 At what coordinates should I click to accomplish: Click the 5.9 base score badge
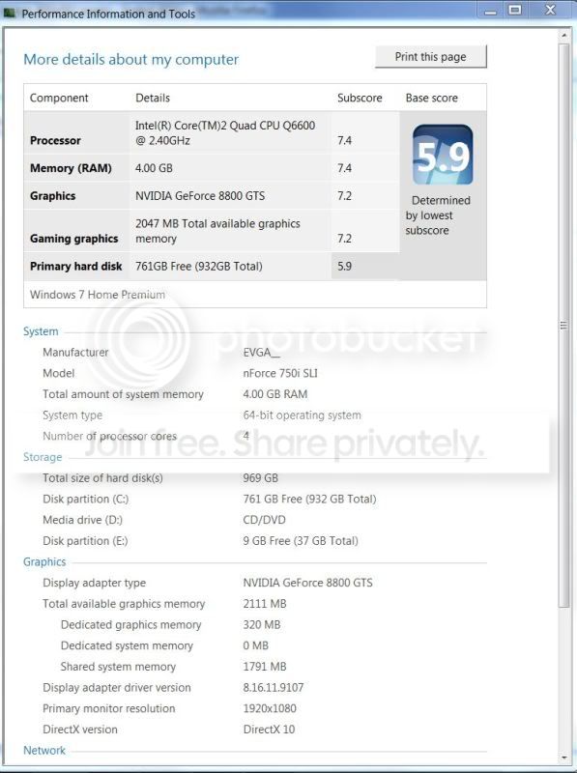click(443, 155)
